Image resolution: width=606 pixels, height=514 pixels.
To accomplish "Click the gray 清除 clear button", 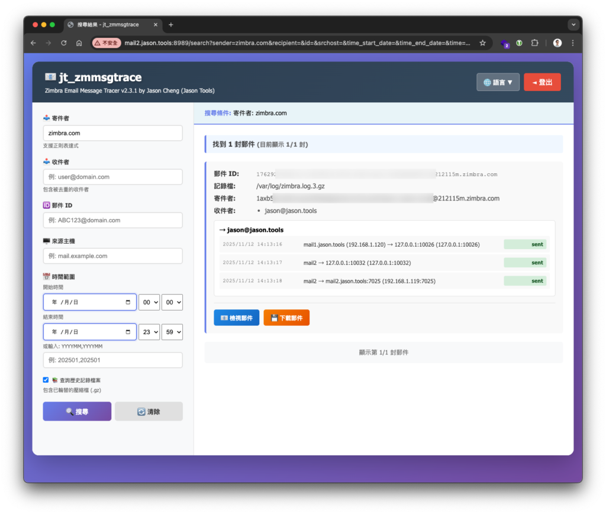I will click(x=149, y=411).
